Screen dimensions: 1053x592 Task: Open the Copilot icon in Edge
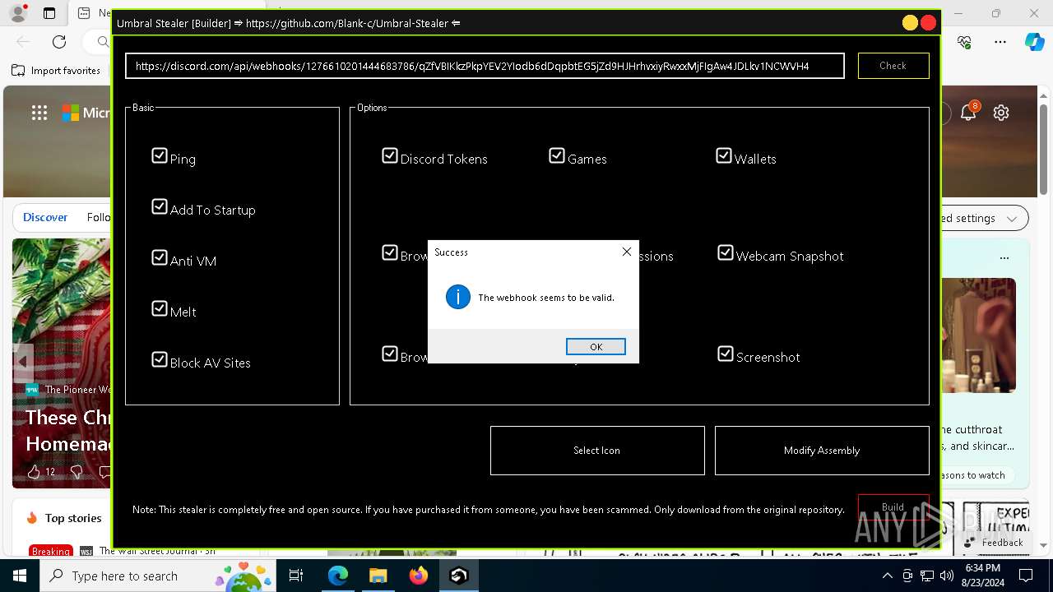1034,41
